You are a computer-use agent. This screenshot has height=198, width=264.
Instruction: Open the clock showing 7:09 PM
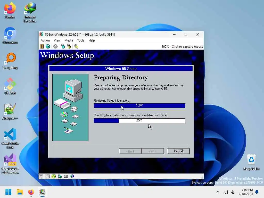coord(246,192)
